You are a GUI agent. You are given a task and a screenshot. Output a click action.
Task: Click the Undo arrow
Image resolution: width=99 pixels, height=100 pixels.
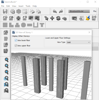(x=55, y=11)
